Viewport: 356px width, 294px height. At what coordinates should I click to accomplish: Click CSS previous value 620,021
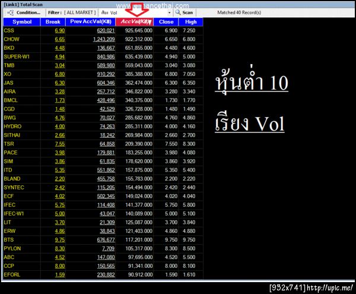tap(106, 30)
